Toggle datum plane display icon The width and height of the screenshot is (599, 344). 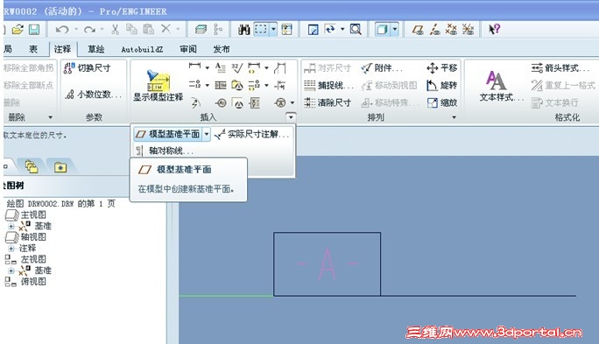(x=418, y=30)
